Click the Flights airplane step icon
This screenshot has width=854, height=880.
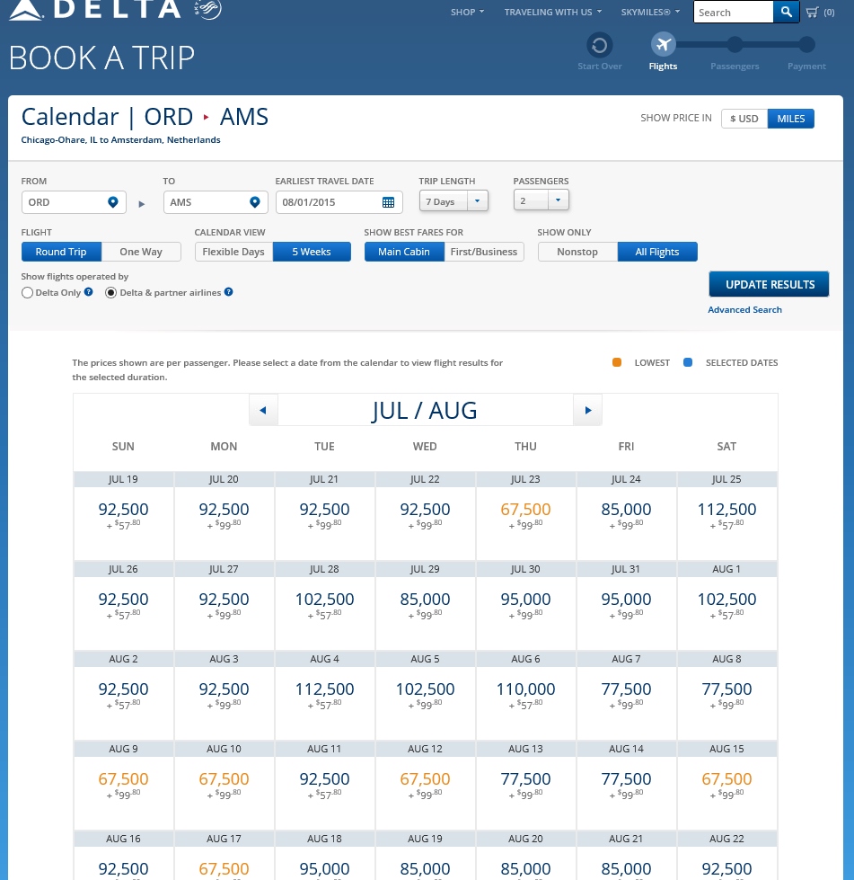[663, 45]
